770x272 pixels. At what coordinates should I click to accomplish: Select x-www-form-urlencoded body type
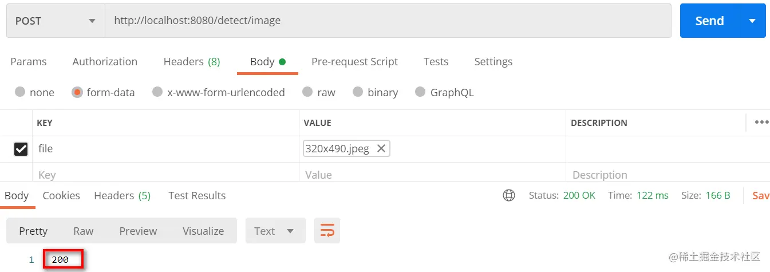click(x=157, y=92)
